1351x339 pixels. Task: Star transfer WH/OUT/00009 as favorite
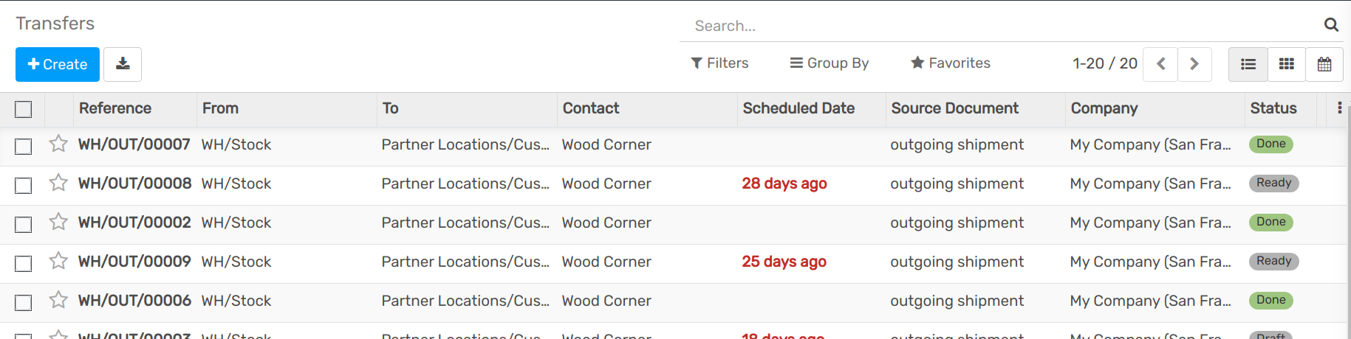(58, 261)
